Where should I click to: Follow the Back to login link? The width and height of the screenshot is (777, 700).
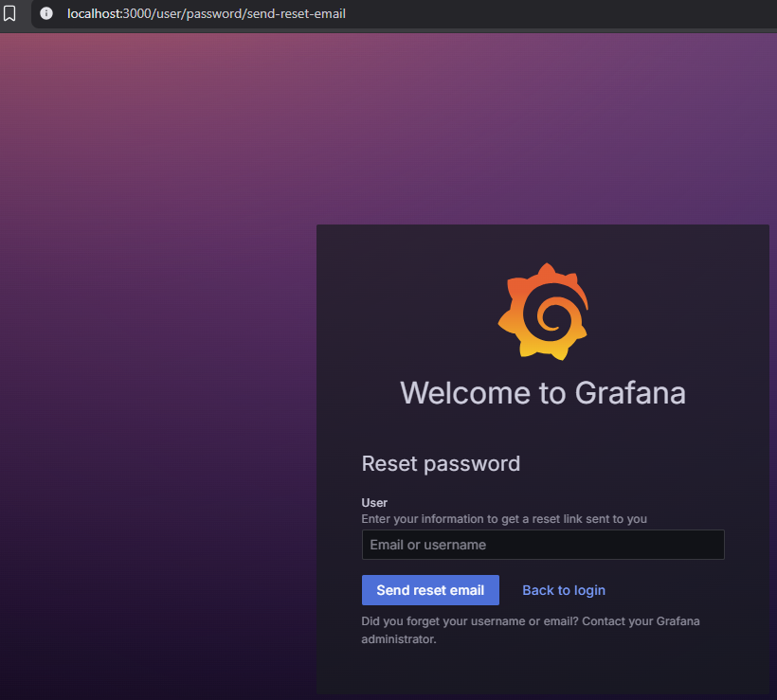point(564,590)
